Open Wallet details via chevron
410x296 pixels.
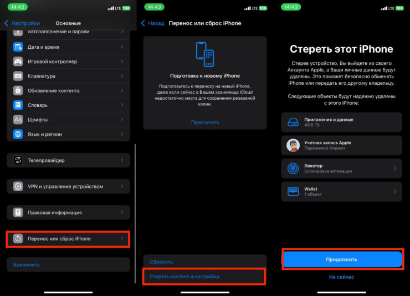[x=394, y=192]
